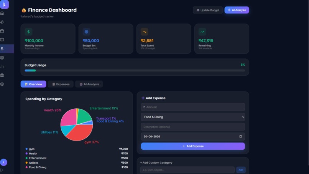Image resolution: width=309 pixels, height=174 pixels.
Task: Click the ₹100 amount in Food & Dining row
Action: [125, 167]
